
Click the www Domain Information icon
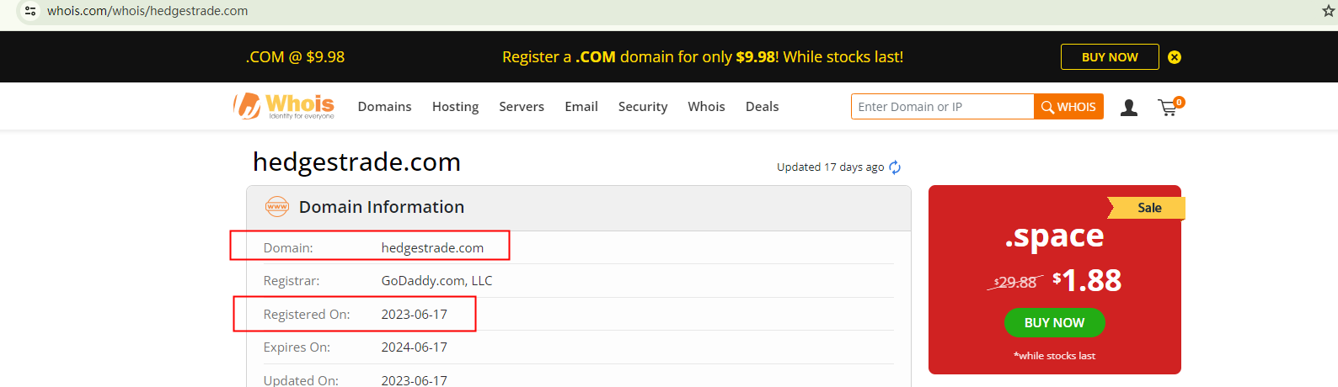tap(277, 207)
